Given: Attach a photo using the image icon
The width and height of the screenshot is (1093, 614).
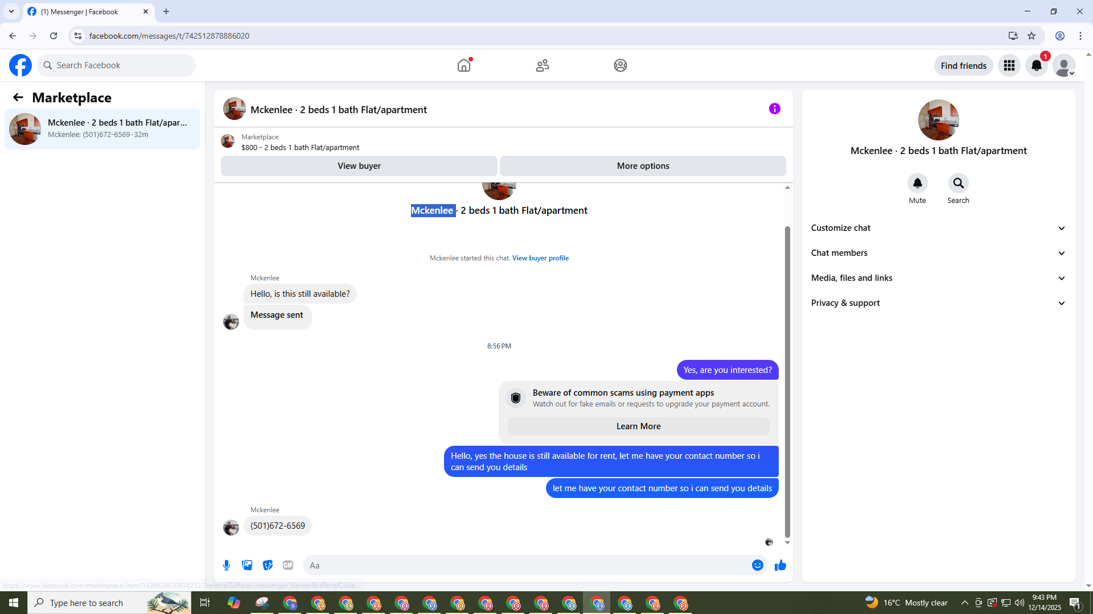Looking at the screenshot, I should click(x=247, y=565).
